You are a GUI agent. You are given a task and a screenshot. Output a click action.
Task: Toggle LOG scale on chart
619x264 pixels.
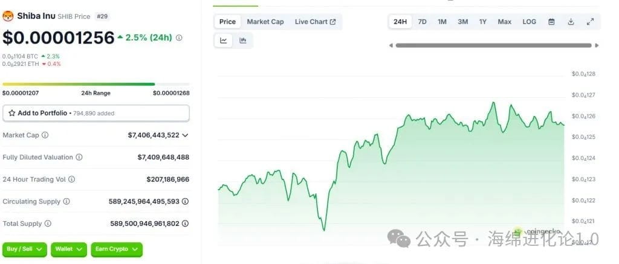[529, 22]
